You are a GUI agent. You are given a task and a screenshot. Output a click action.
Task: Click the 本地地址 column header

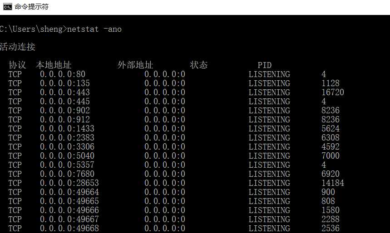(54, 65)
